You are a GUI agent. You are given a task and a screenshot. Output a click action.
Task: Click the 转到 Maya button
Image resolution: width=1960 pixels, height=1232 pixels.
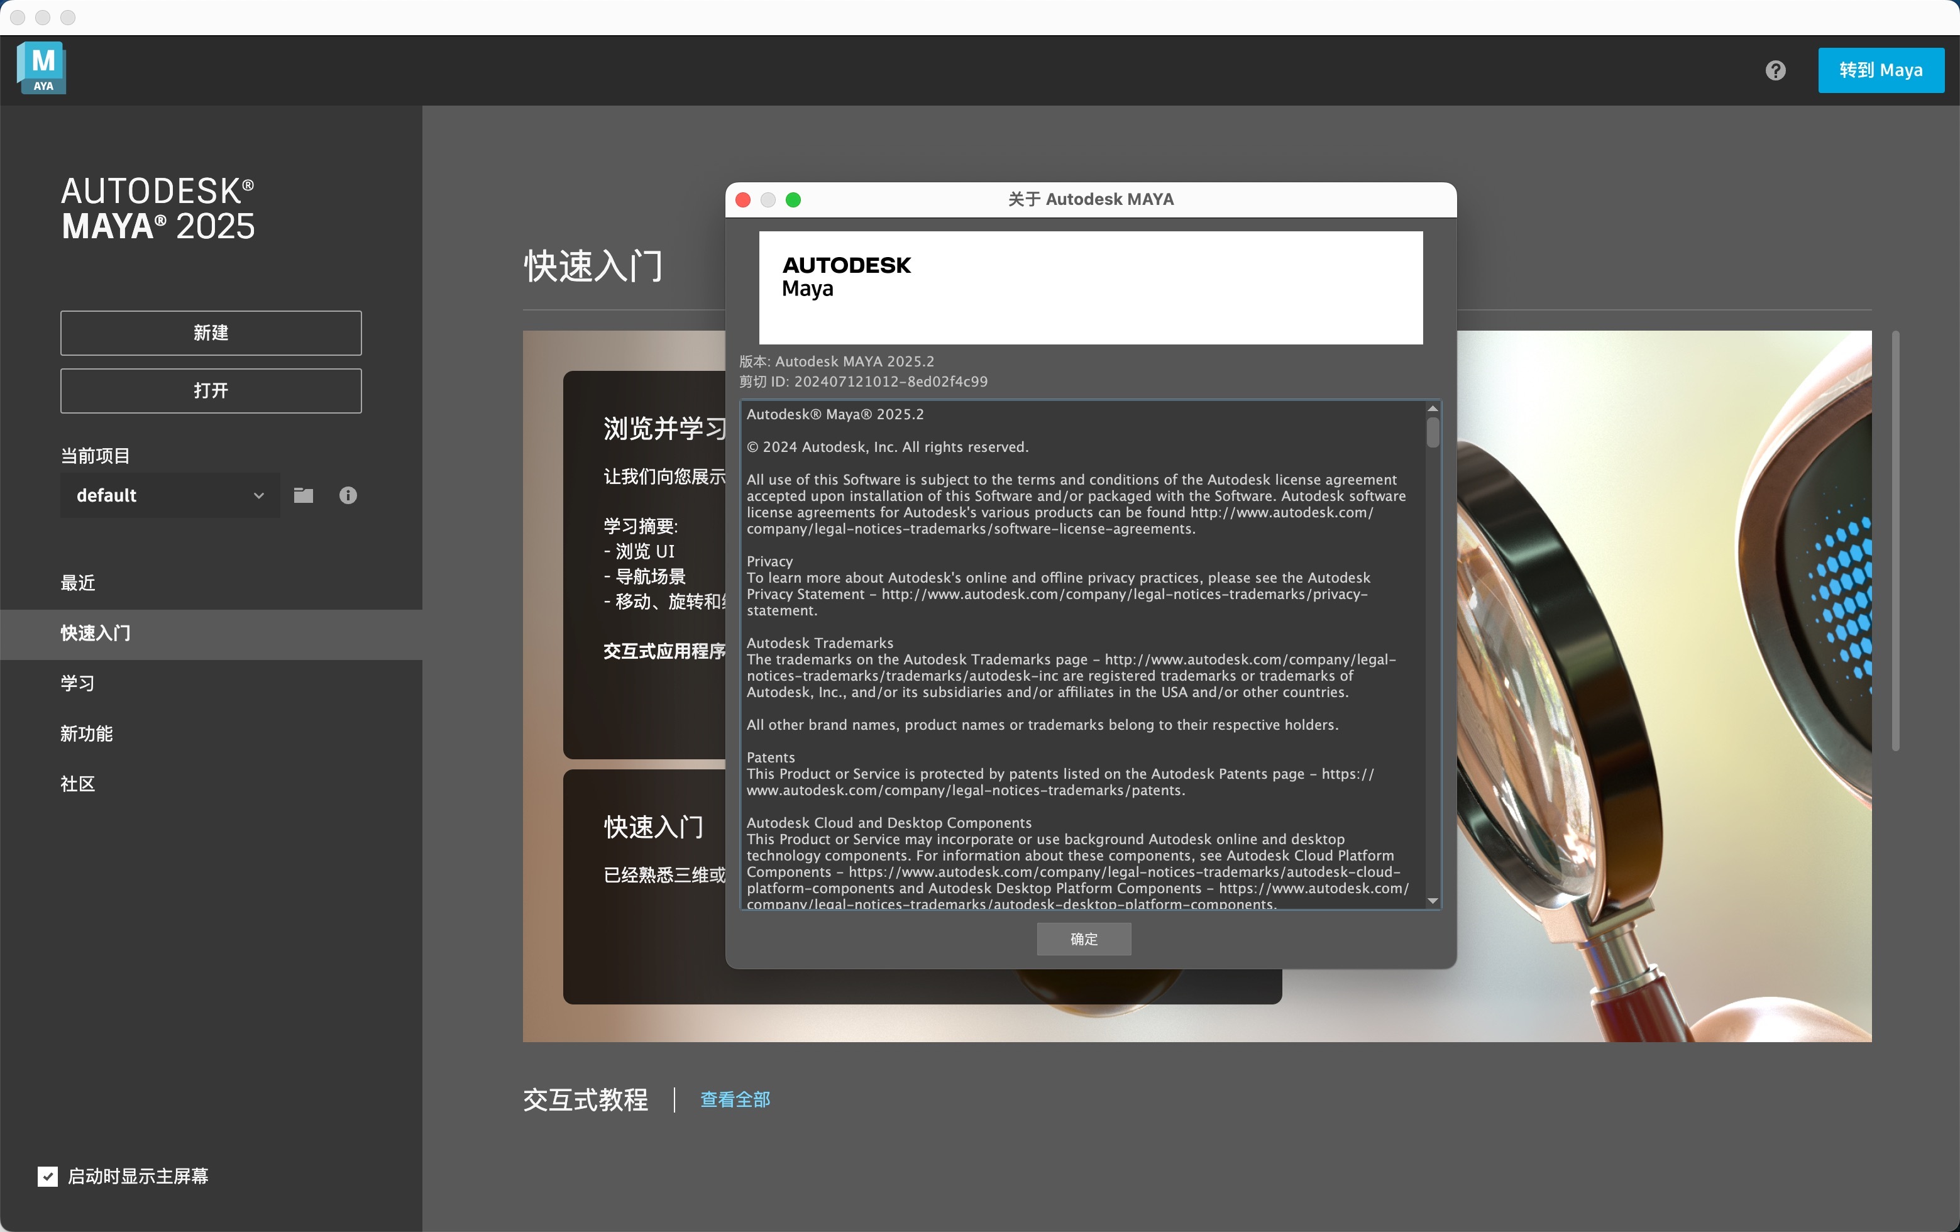point(1880,71)
